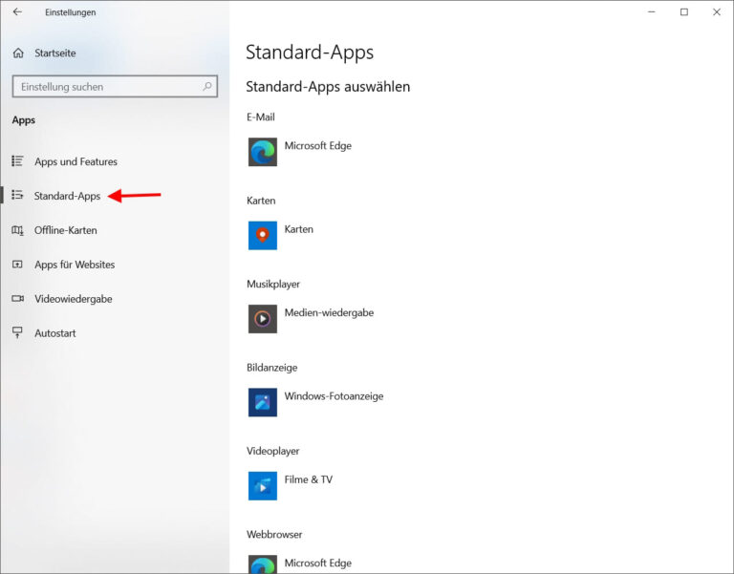Click the Filme & TV icon

click(x=262, y=485)
